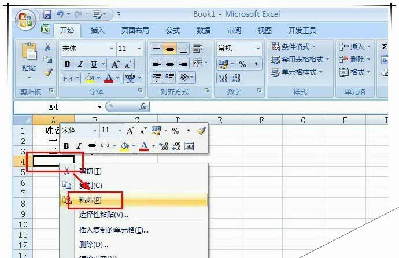Choose 插入复制的单元格(E) in context menu
399x258 pixels.
pyautogui.click(x=134, y=230)
